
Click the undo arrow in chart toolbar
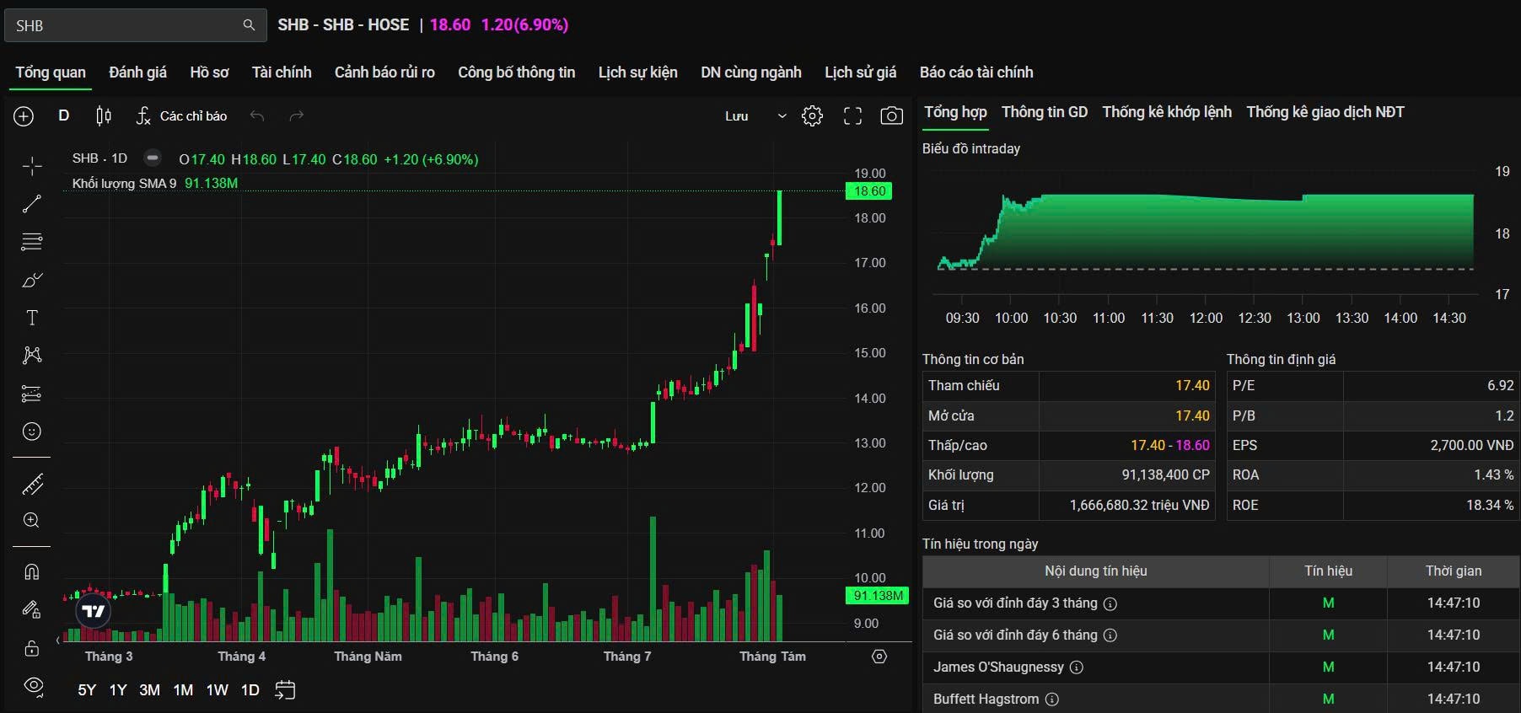257,116
